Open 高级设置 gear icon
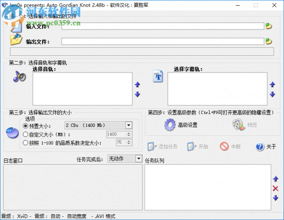The height and width of the screenshot is (220, 284). (170, 125)
